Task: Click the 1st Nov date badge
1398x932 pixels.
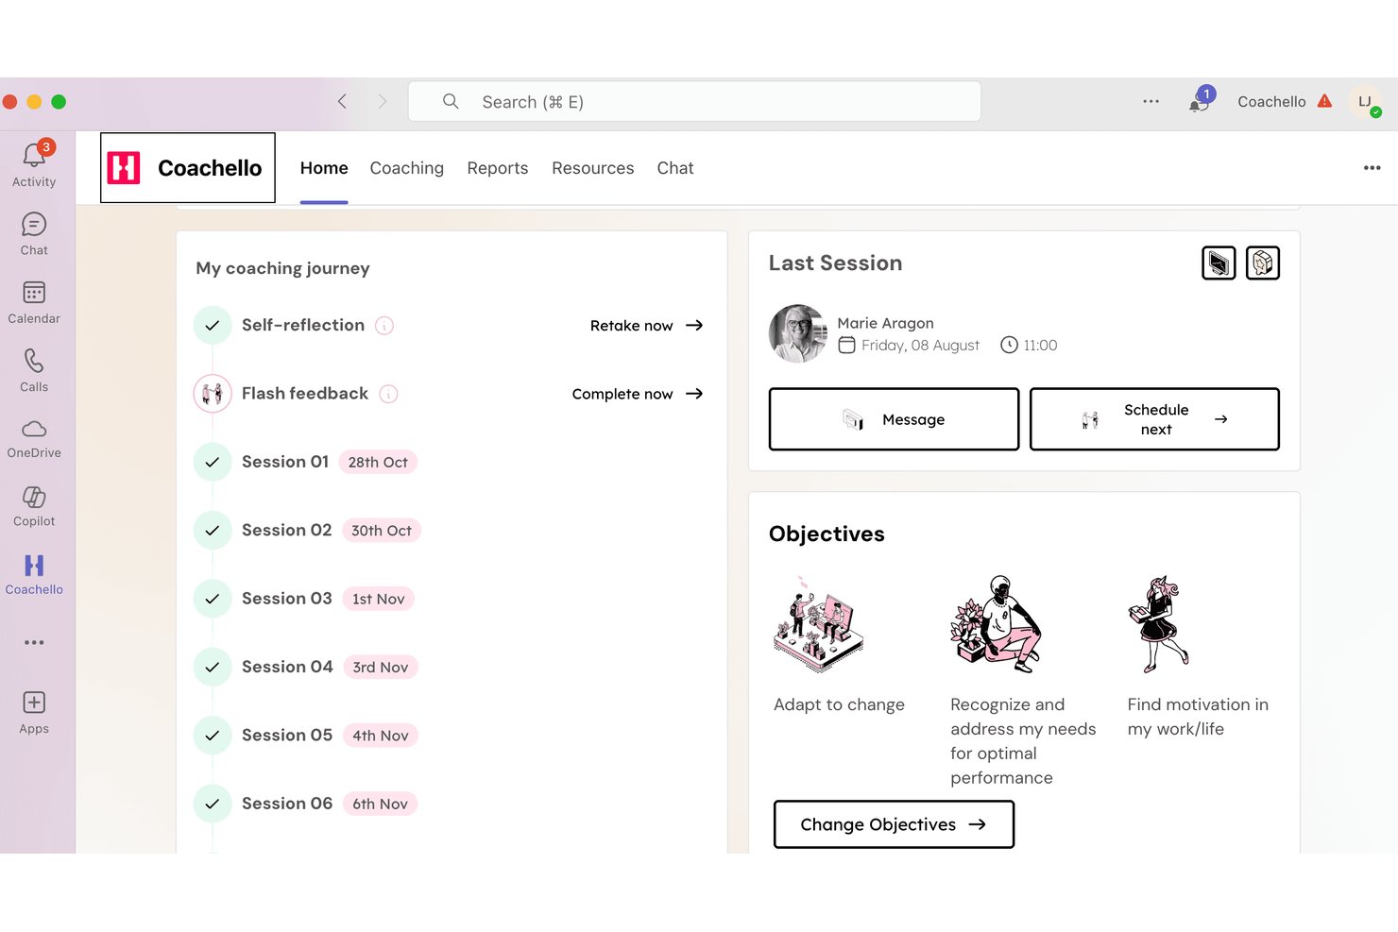Action: (378, 599)
